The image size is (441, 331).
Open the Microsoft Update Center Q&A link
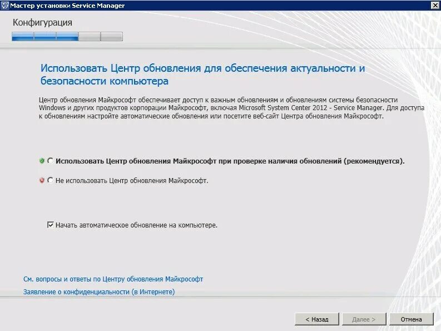(113, 279)
